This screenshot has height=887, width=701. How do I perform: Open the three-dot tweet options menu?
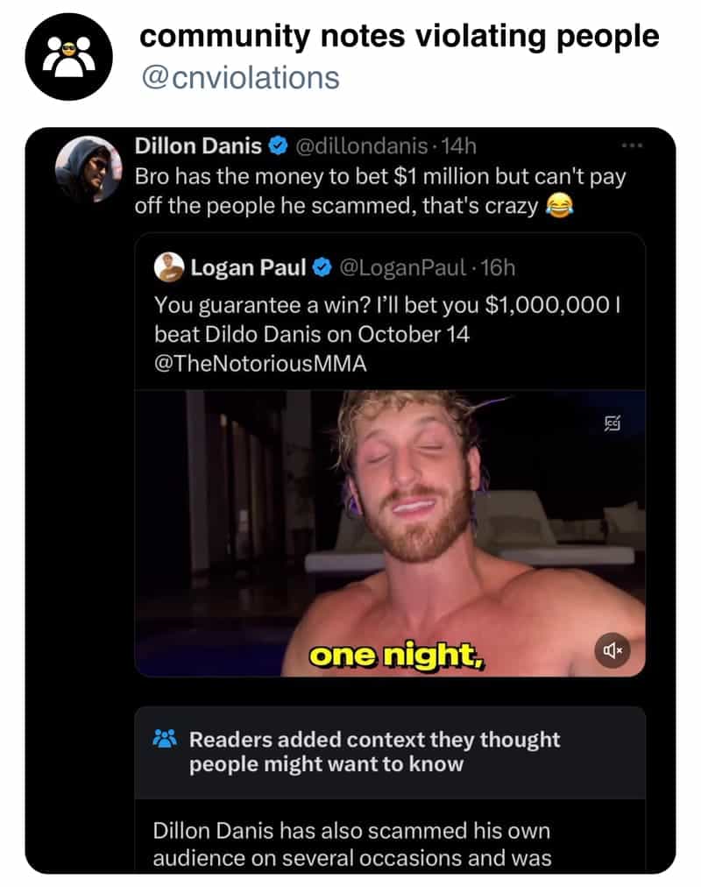click(632, 146)
